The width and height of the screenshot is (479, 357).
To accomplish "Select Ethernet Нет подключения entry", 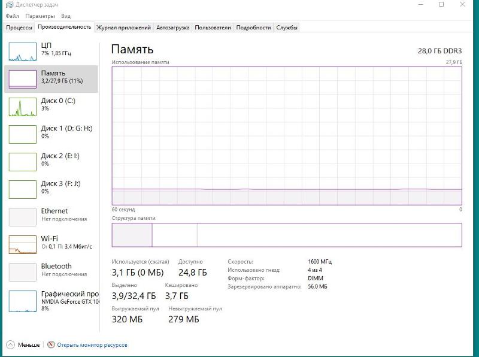I will click(x=51, y=217).
